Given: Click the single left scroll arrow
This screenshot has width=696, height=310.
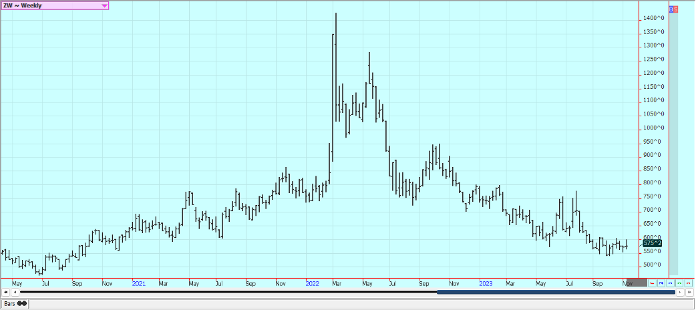Looking at the screenshot, I should pos(15,292).
